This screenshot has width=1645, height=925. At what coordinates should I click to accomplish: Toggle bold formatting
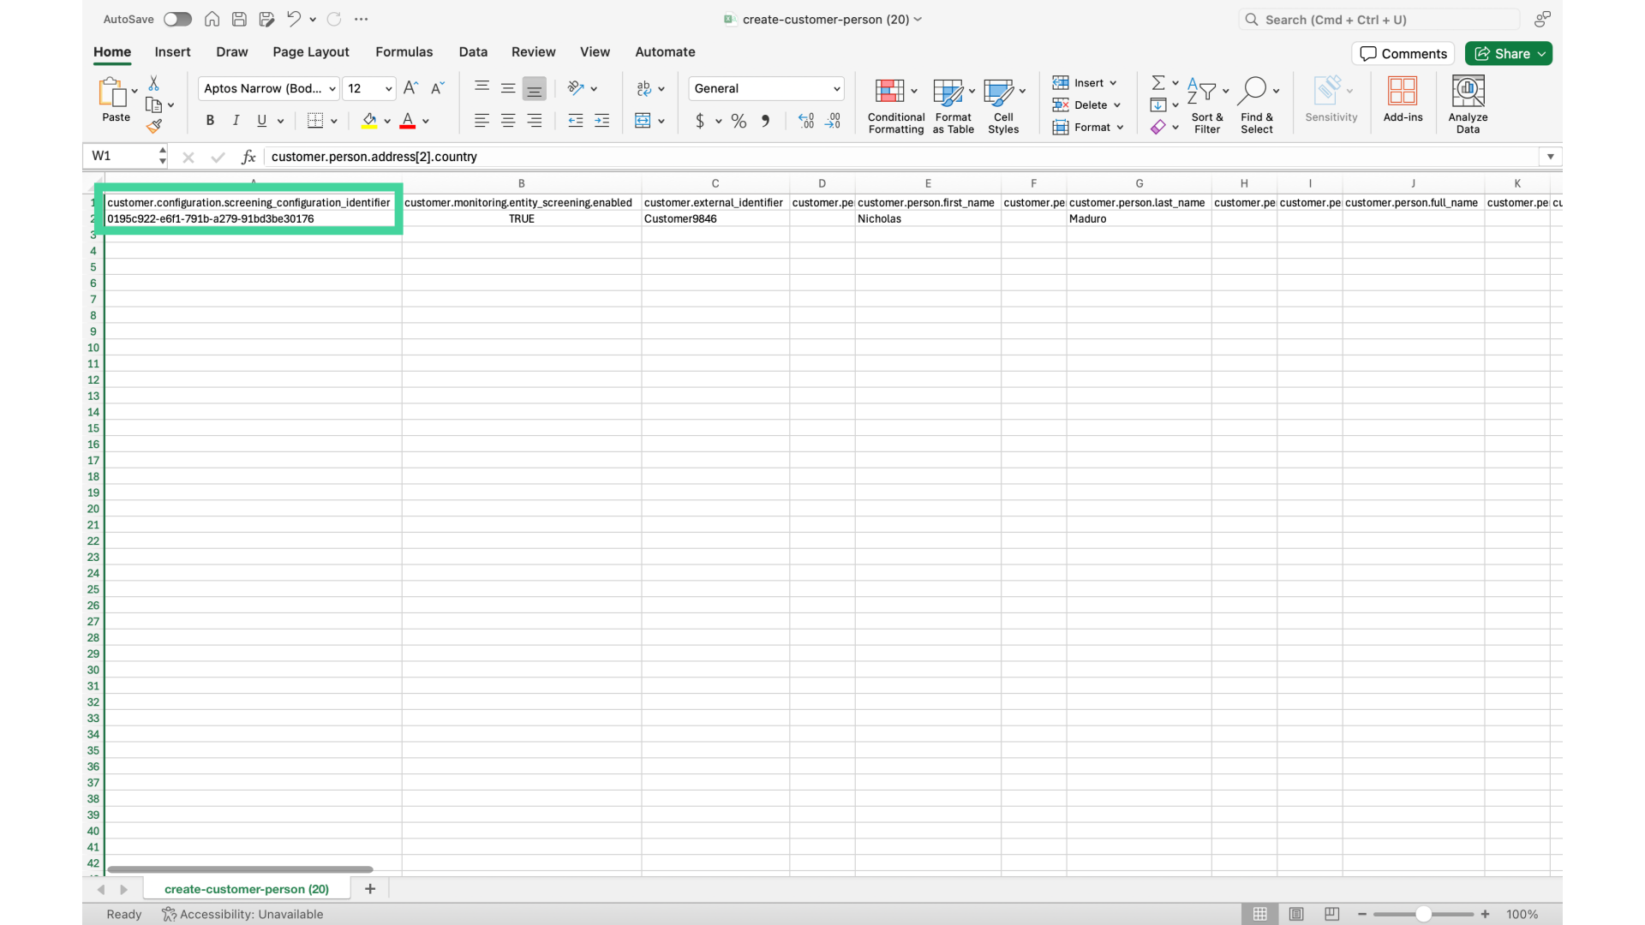pyautogui.click(x=209, y=120)
